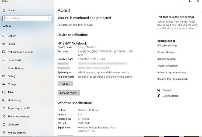Click the Display monitor icon
This screenshot has width=202, height=137.
tap(4, 36)
